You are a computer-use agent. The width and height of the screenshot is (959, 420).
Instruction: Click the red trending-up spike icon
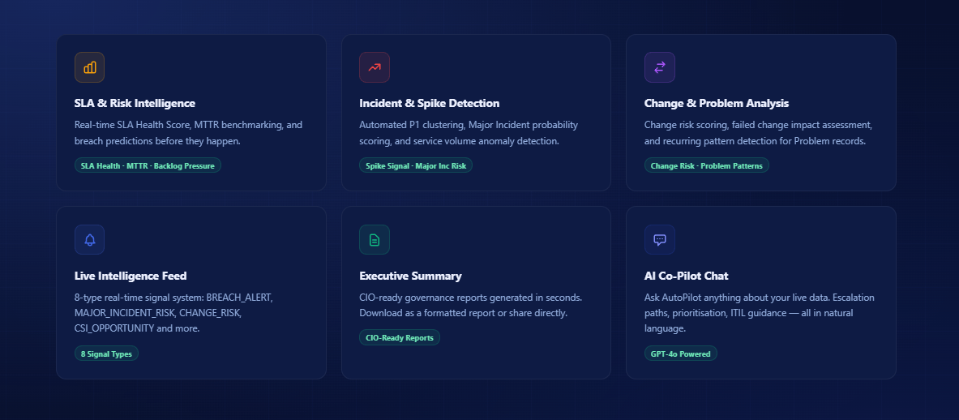pos(375,67)
